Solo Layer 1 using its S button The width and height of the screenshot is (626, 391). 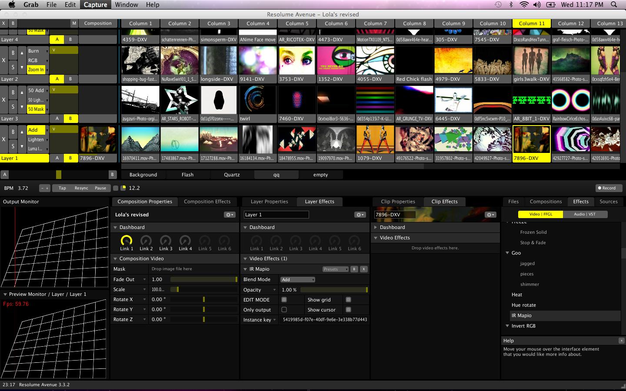13,146
